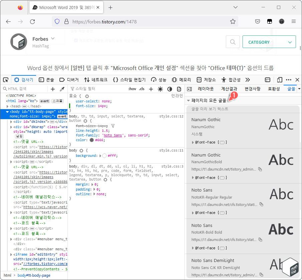
Task: Toggle the three-pane inspector sidebar icon
Action: (x=189, y=89)
